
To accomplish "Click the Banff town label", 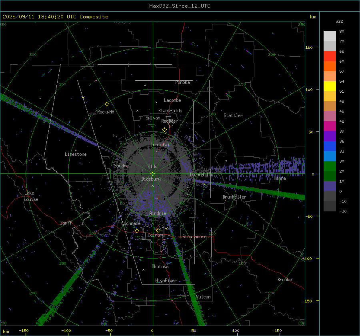I will click(66, 223).
